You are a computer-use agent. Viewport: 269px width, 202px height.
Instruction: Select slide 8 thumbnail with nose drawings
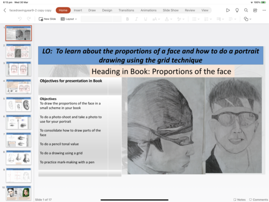[19, 158]
